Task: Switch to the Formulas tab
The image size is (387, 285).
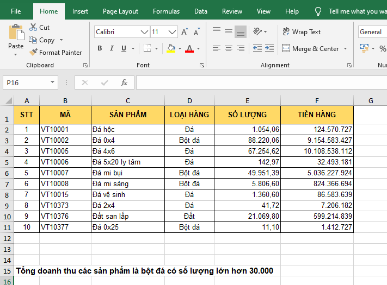Action: (166, 11)
